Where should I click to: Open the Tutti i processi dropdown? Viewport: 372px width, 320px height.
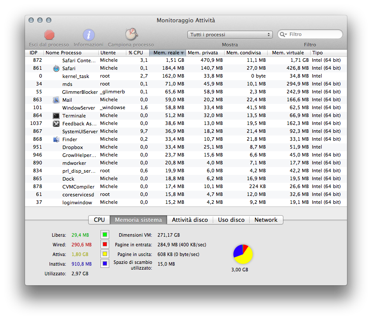point(230,35)
